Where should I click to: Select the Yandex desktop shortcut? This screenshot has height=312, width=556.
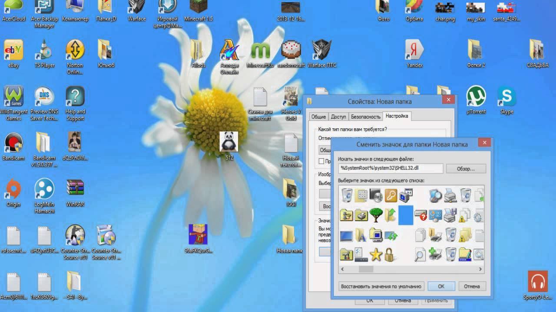[x=414, y=53]
